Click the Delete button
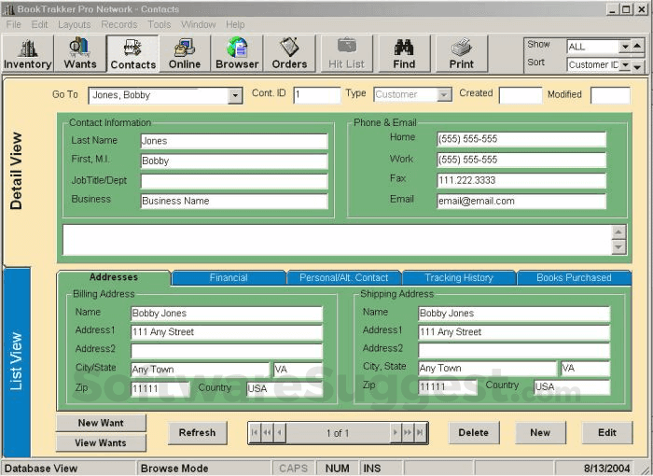The height and width of the screenshot is (476, 653). (473, 433)
